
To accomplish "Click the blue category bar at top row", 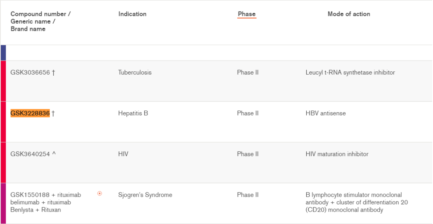I will click(3, 52).
